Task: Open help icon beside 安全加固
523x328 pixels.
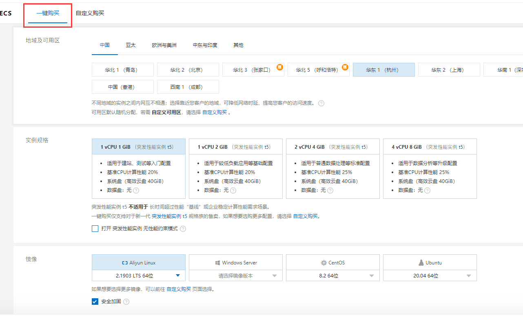Action: coord(126,302)
